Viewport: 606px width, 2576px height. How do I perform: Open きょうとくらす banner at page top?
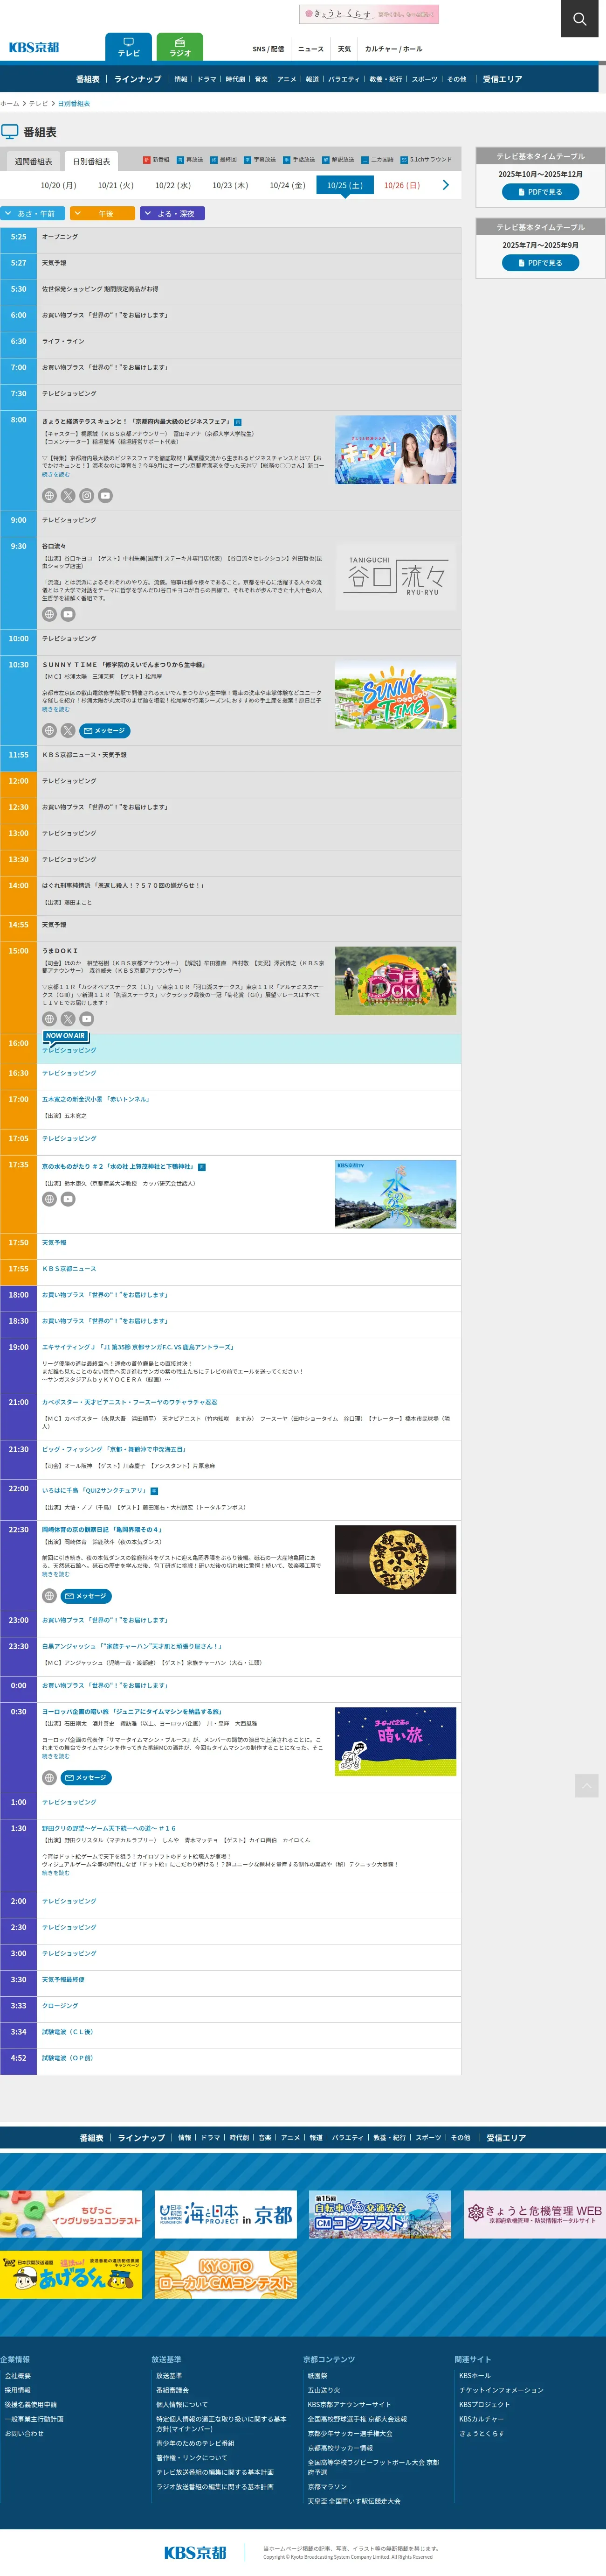(x=369, y=14)
